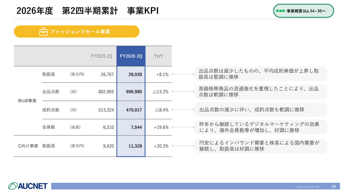Click the AUCNET logo
This screenshot has height=193, width=343.
point(28,186)
